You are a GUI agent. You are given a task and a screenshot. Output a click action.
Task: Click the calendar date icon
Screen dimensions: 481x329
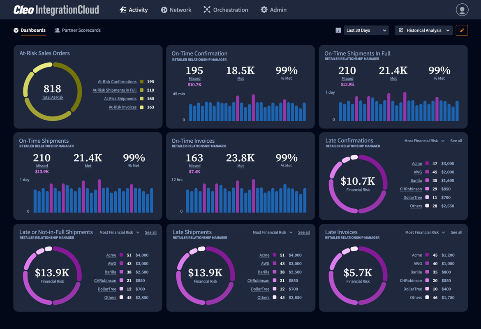coord(338,30)
